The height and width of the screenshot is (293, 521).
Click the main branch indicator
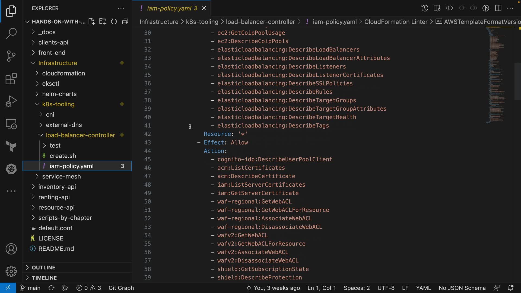click(31, 288)
